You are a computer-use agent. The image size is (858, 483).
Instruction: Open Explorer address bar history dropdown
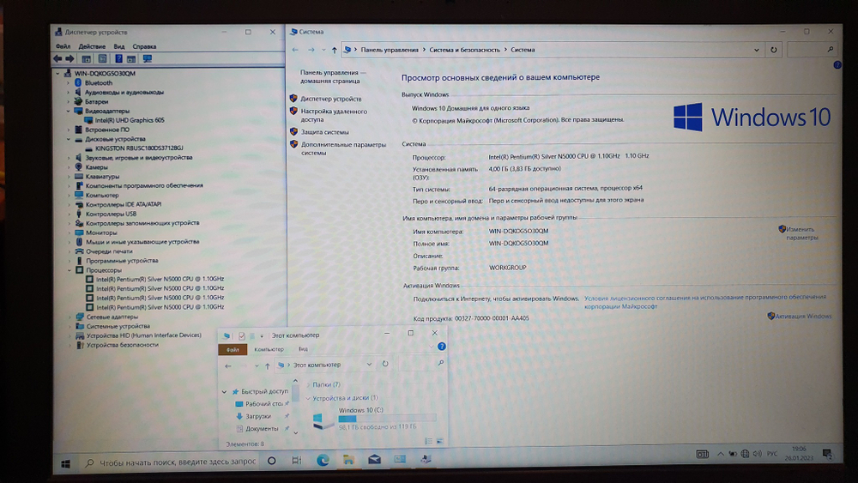[369, 365]
